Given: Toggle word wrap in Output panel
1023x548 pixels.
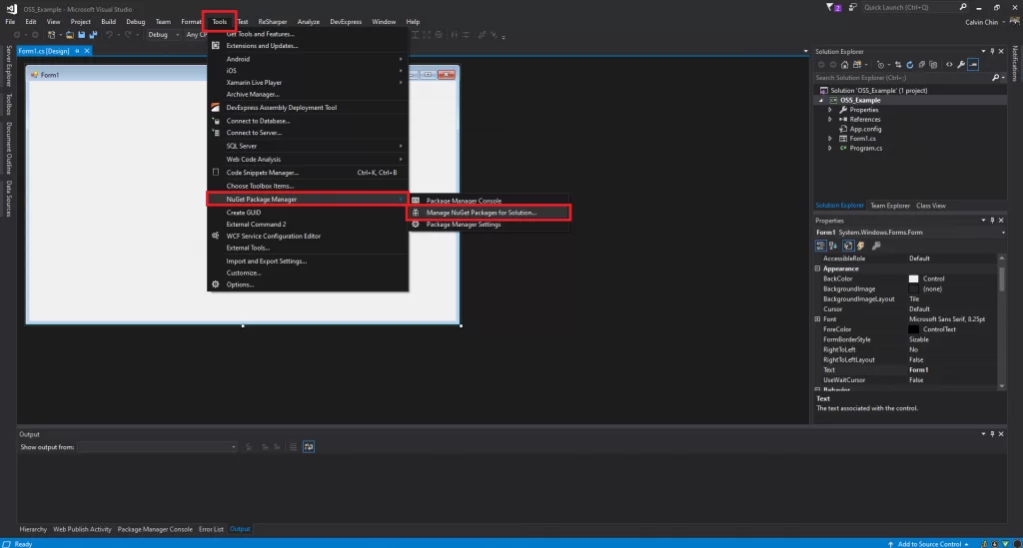Looking at the screenshot, I should 309,447.
